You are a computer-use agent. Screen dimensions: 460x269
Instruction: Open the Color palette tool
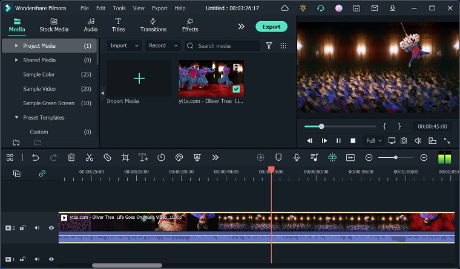179,158
